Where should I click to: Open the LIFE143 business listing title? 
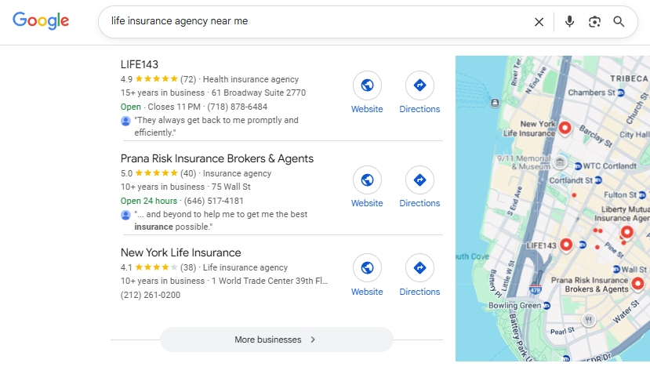pyautogui.click(x=140, y=64)
